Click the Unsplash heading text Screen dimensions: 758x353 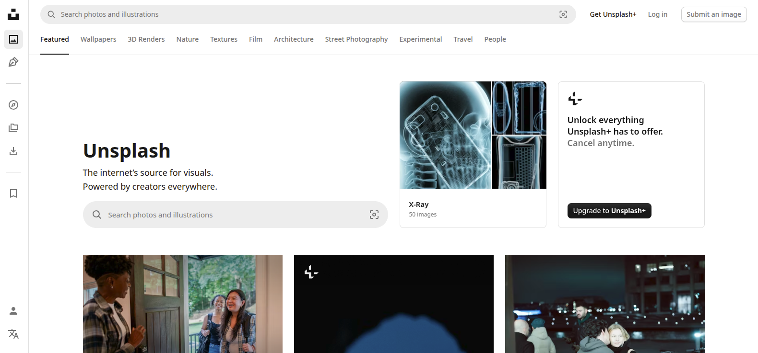pos(127,151)
